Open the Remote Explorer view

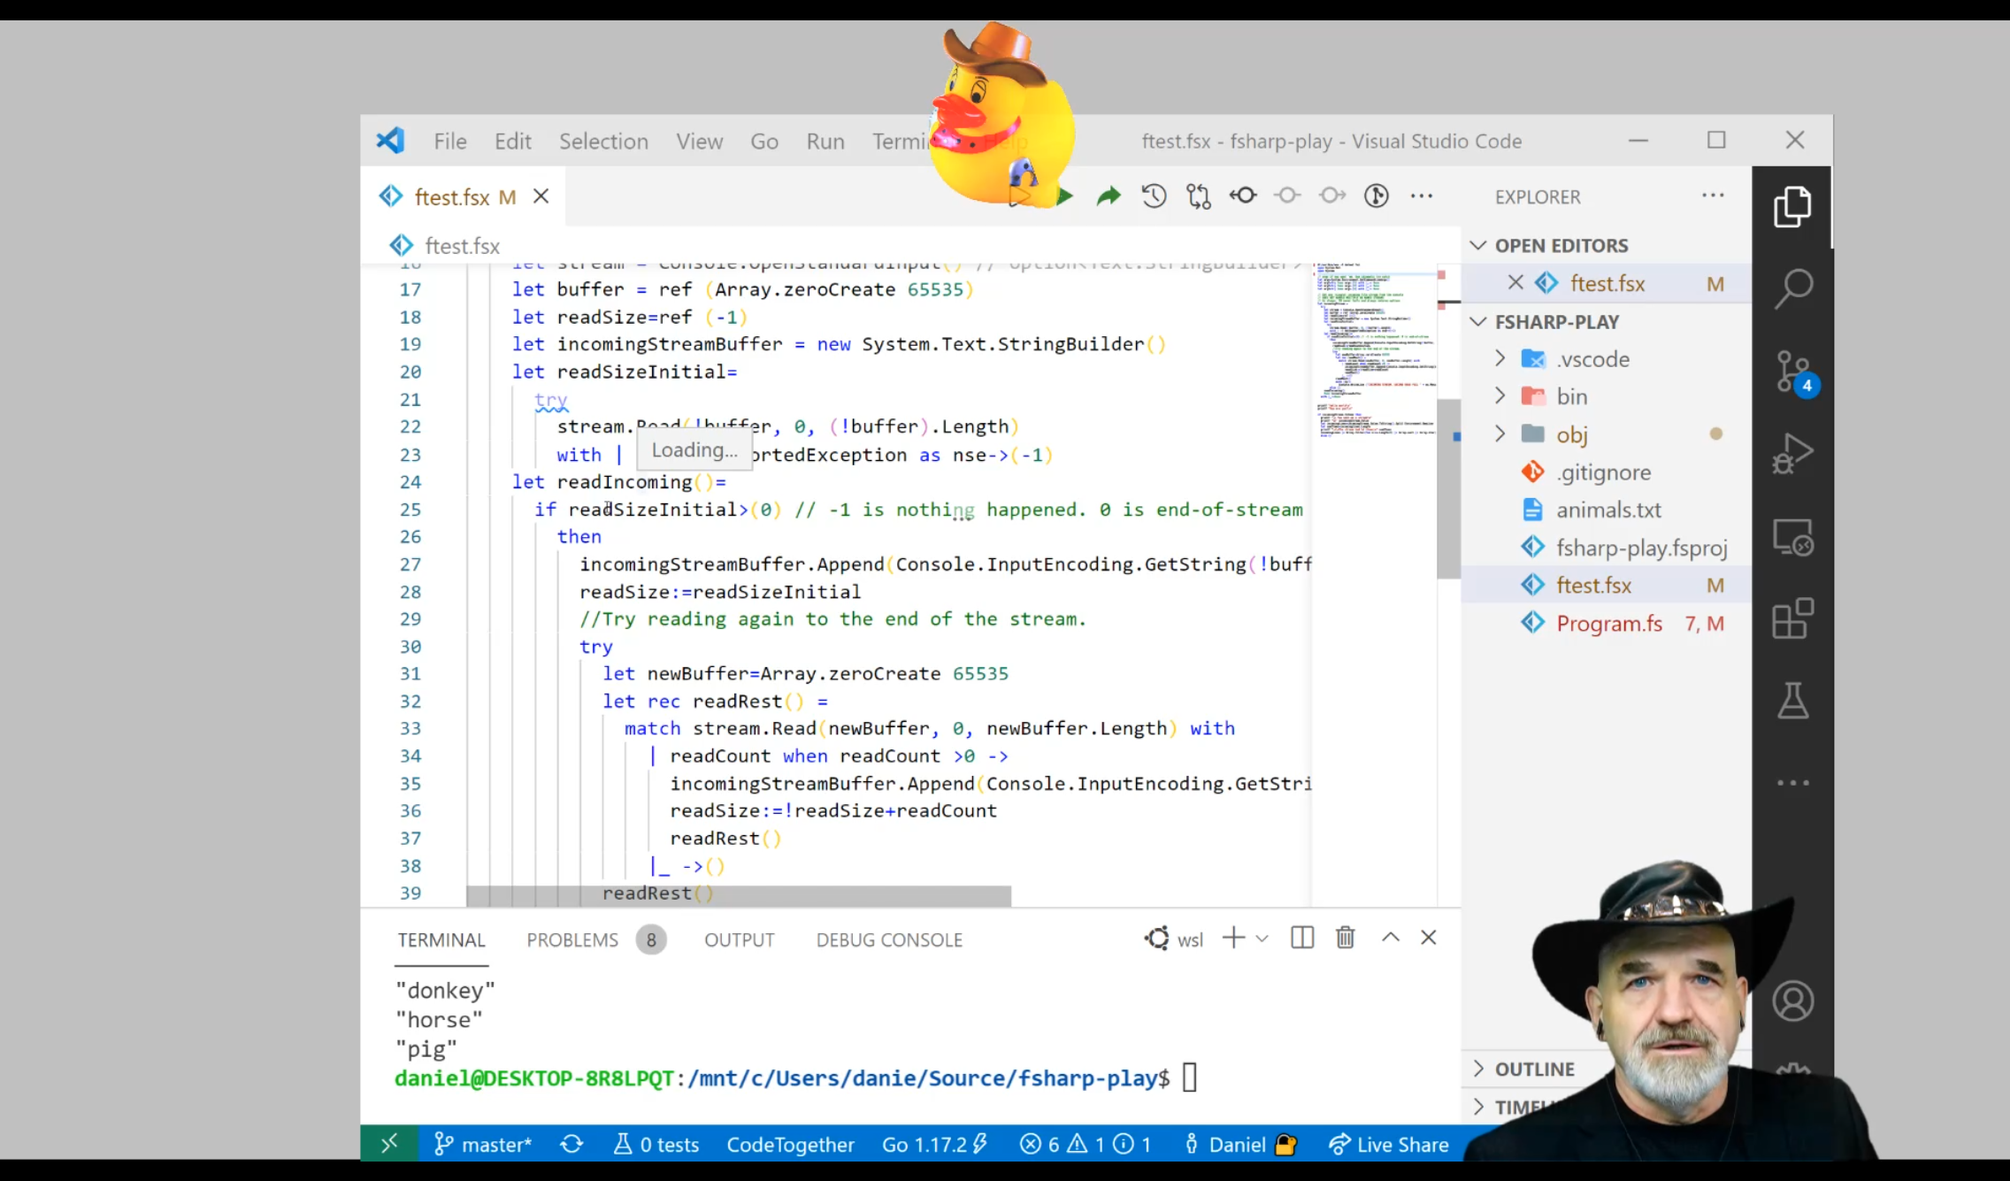click(x=1792, y=537)
